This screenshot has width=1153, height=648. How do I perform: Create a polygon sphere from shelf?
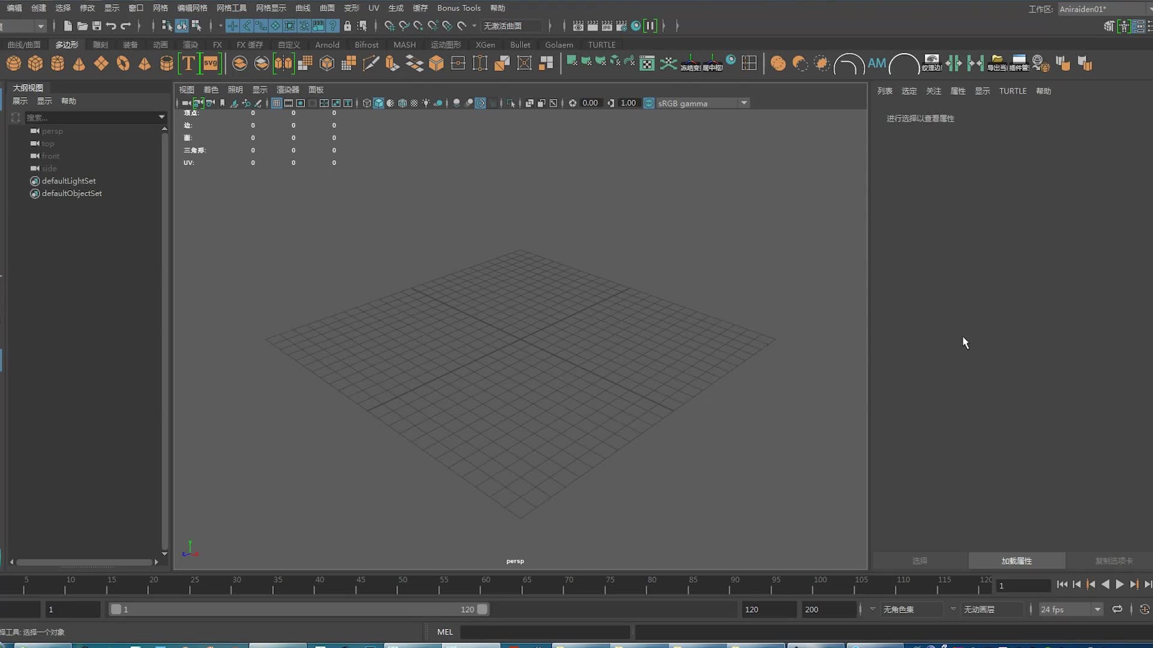(x=13, y=63)
